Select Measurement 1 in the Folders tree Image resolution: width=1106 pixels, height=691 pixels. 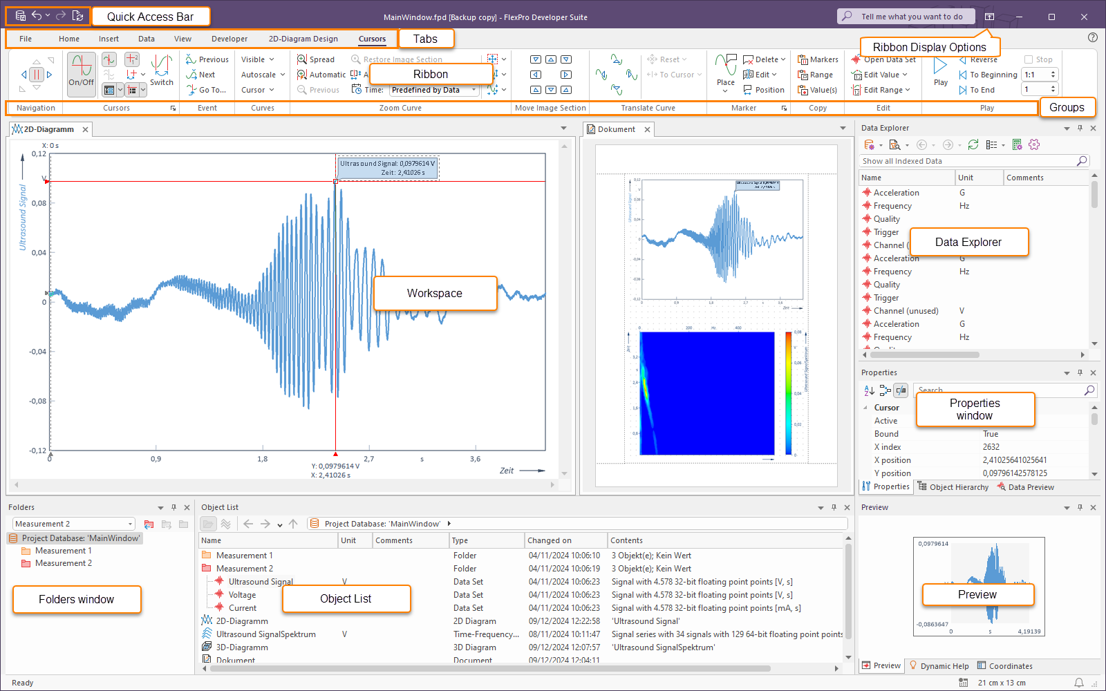pyautogui.click(x=63, y=551)
